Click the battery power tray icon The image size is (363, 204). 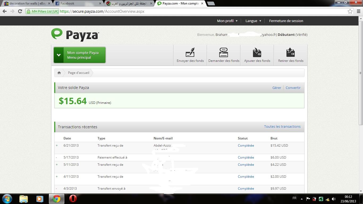click(315, 199)
